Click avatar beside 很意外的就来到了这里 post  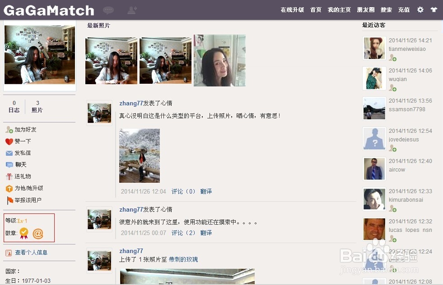click(x=99, y=219)
